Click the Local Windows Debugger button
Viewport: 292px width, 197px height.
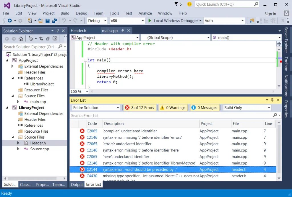176,20
